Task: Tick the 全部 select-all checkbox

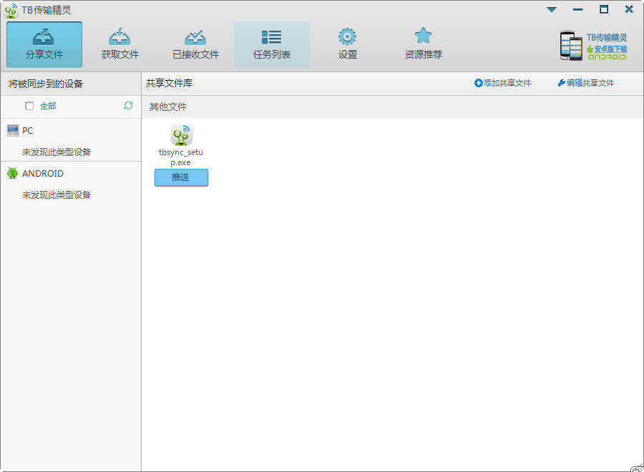Action: click(x=29, y=106)
